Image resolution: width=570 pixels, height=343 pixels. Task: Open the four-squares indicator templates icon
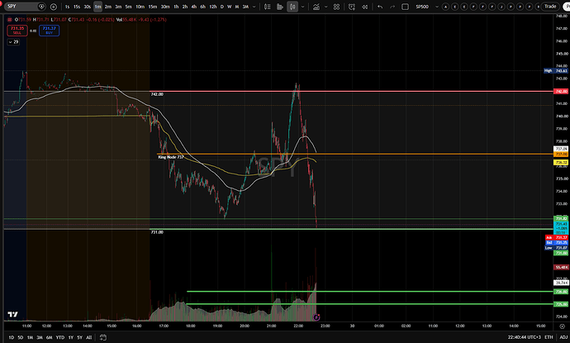336,7
